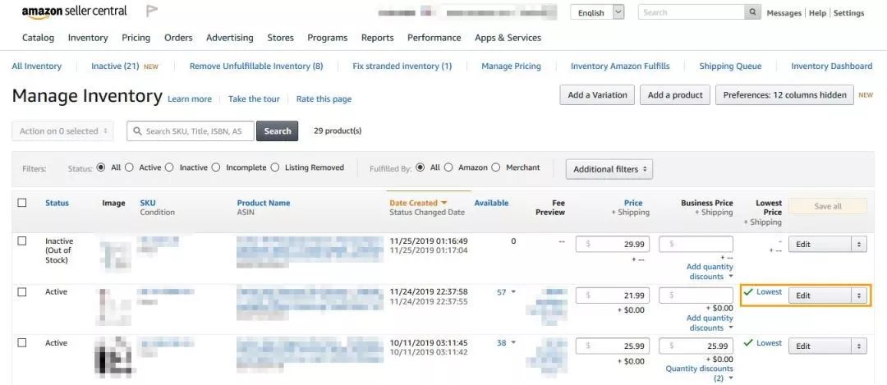Image resolution: width=887 pixels, height=385 pixels.
Task: Select the Status Active radio button
Action: tap(129, 167)
